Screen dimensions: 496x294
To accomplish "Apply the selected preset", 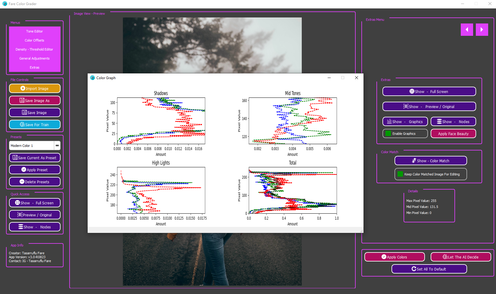I will click(35, 170).
